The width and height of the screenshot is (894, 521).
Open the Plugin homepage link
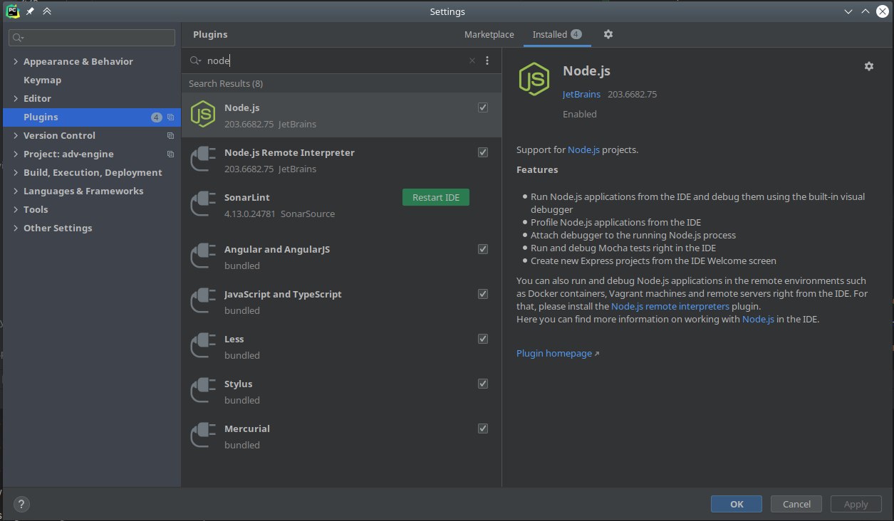[558, 353]
